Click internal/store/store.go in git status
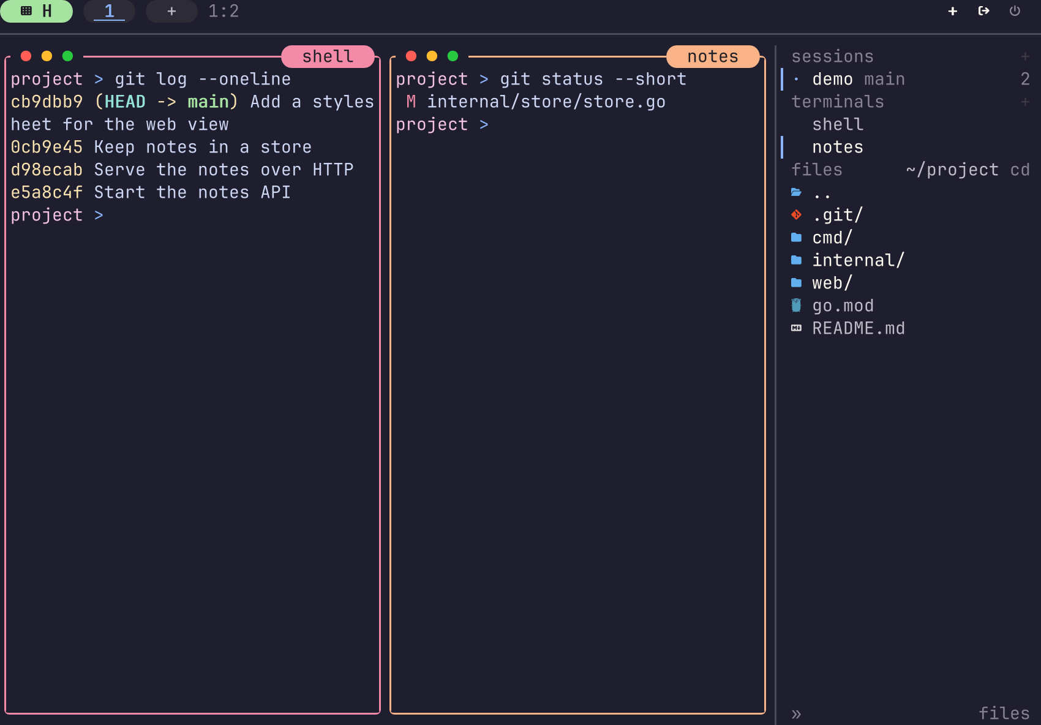This screenshot has width=1041, height=725. (x=546, y=102)
